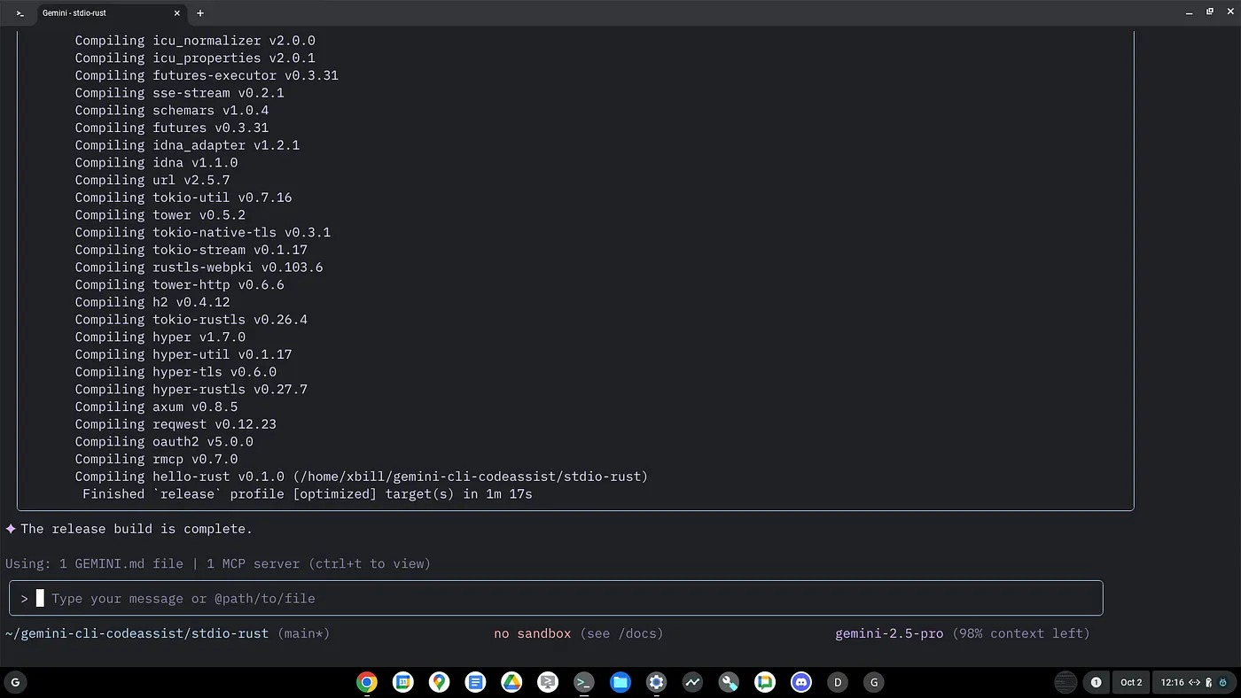
Task: Open Google Drive from the shelf
Action: (x=511, y=682)
